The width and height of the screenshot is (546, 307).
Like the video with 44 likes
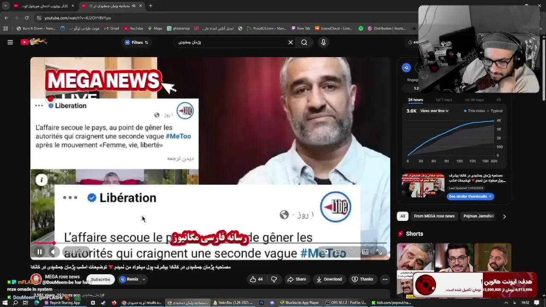(x=256, y=279)
